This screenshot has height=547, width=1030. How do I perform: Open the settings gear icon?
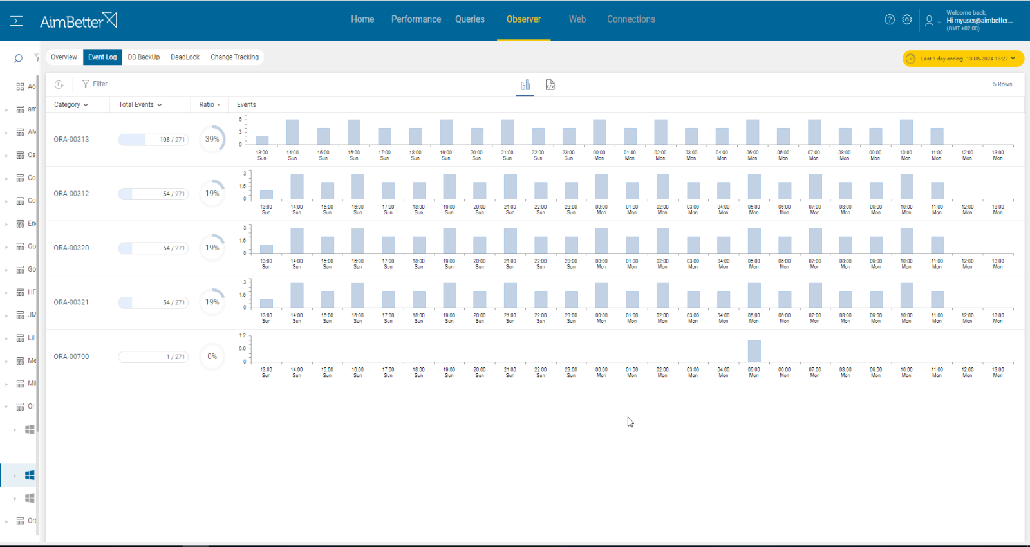click(x=907, y=20)
